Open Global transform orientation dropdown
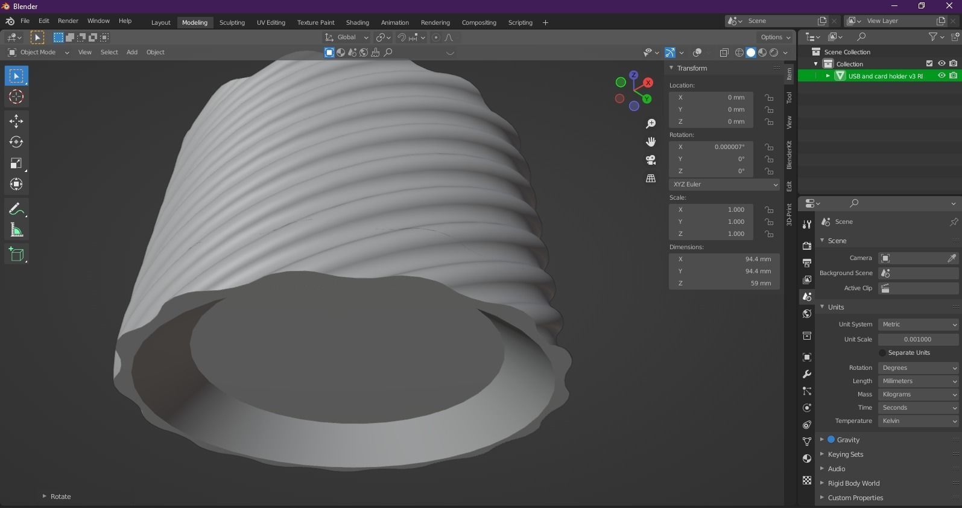The width and height of the screenshot is (962, 508). (x=347, y=37)
